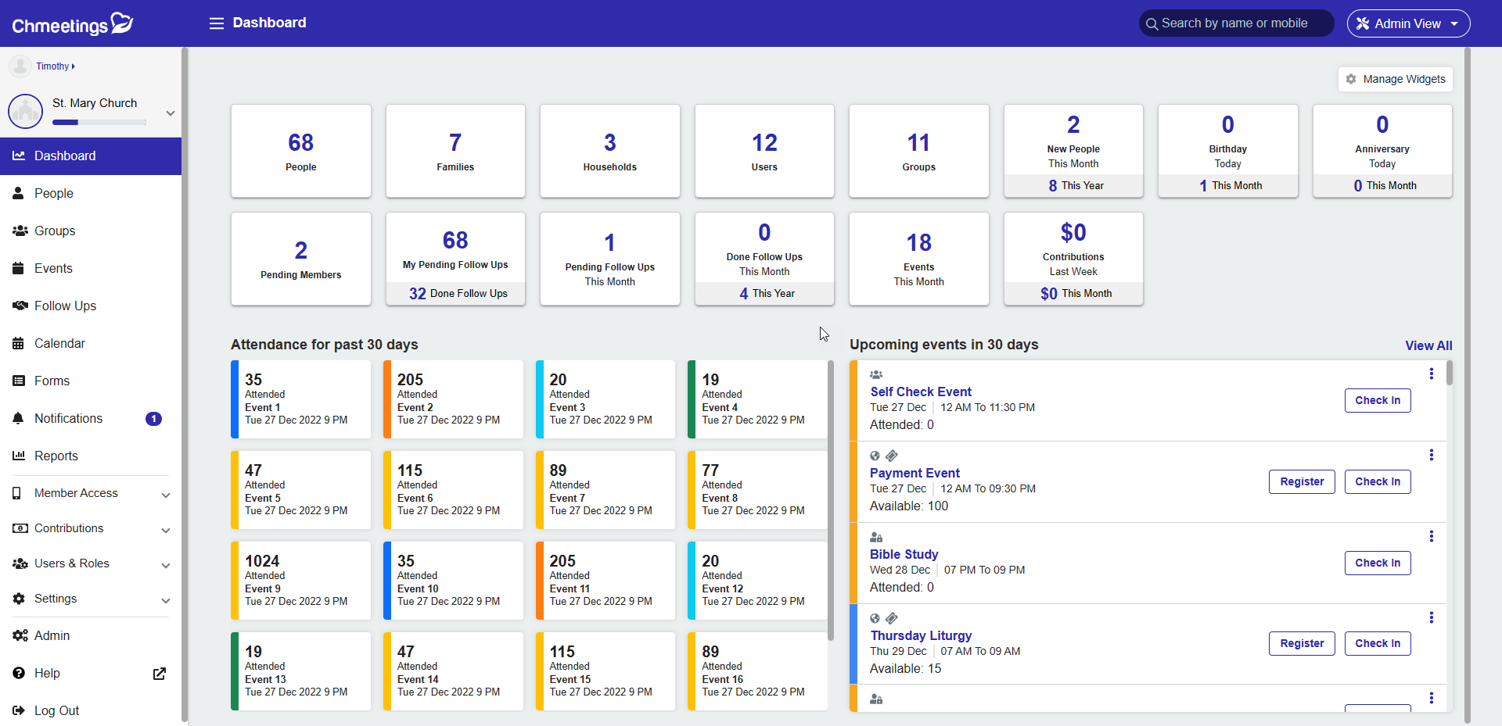
Task: Open Events in the sidebar
Action: point(91,269)
